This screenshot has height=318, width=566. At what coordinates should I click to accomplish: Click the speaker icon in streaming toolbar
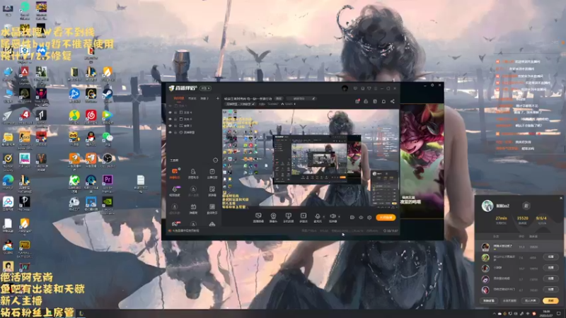[333, 216]
